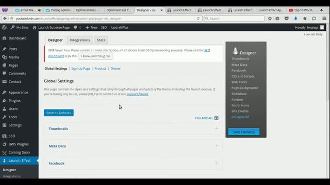Open the bookmarks list icon
The width and height of the screenshot is (330, 185).
277,18
